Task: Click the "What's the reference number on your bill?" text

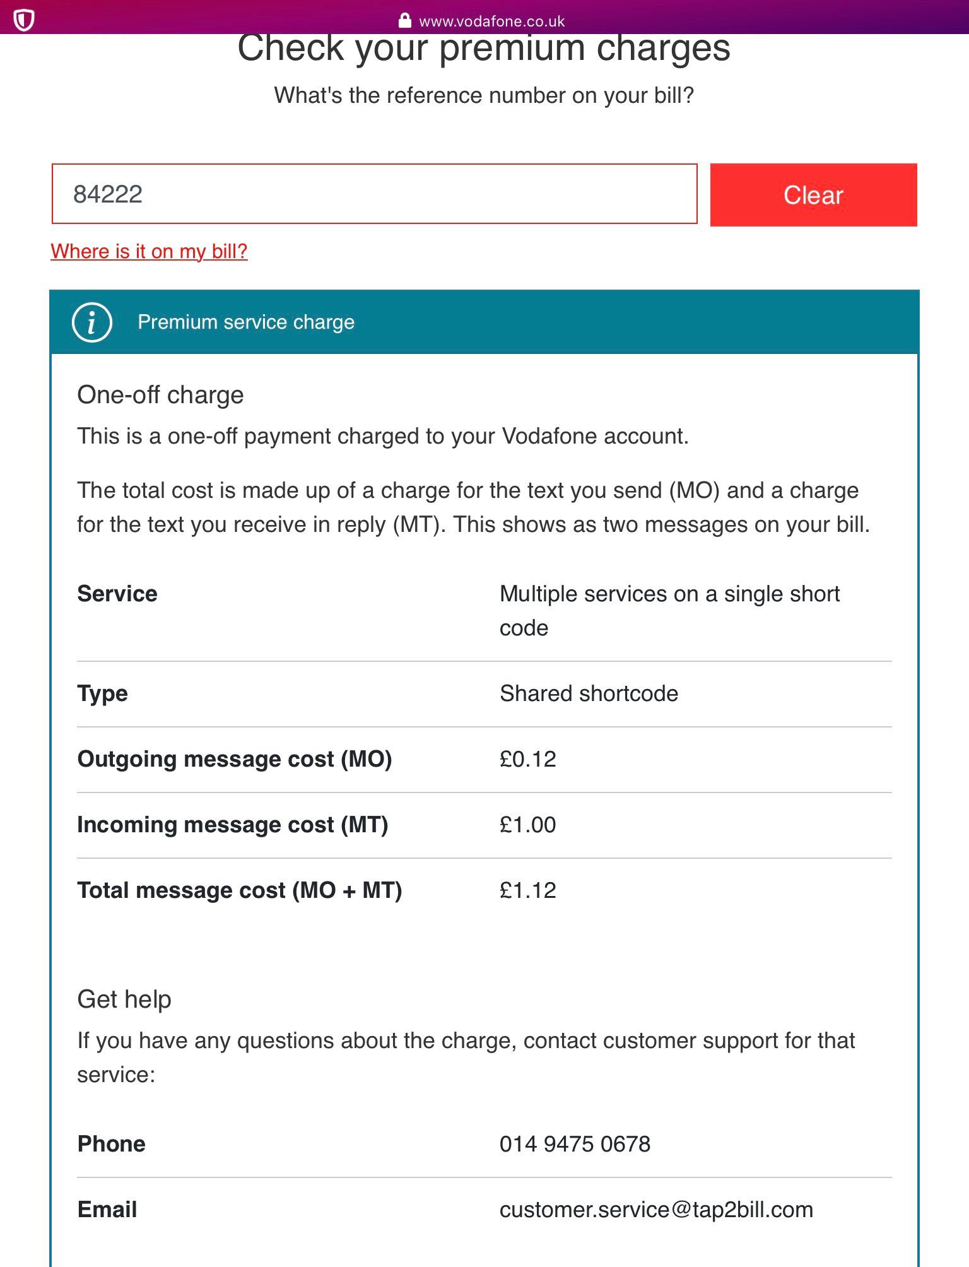Action: [484, 95]
